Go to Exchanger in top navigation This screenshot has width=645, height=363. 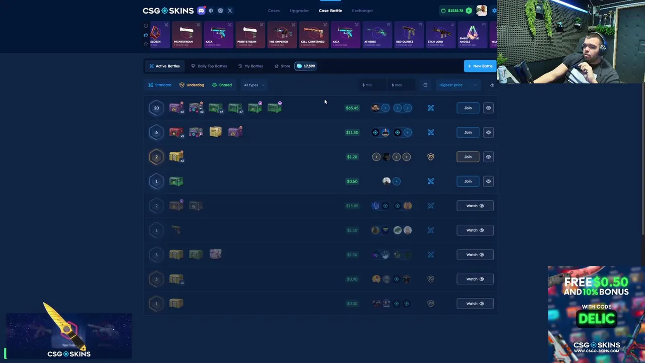(x=362, y=11)
